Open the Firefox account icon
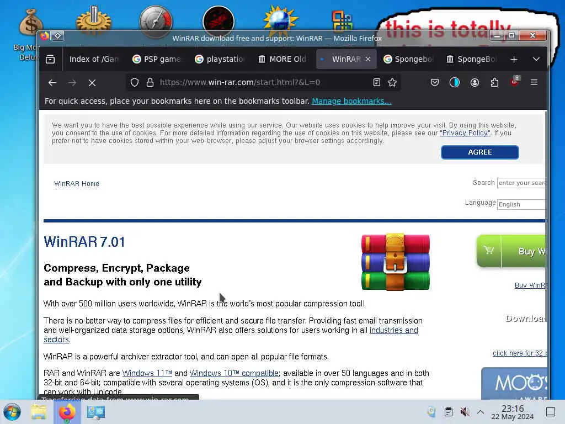The height and width of the screenshot is (424, 565). tap(475, 83)
